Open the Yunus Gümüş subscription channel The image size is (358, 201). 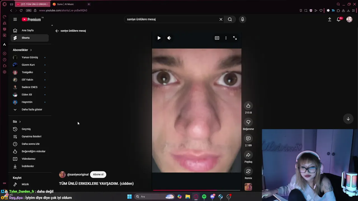30,58
